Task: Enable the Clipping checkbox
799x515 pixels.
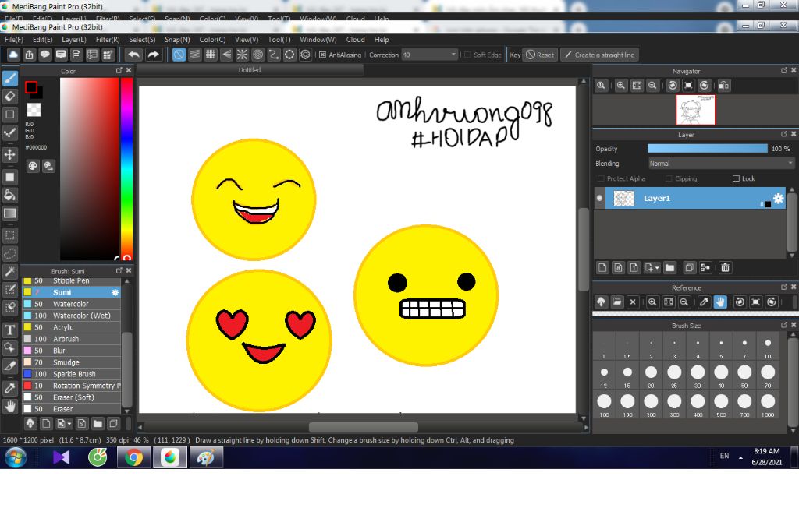Action: 669,178
